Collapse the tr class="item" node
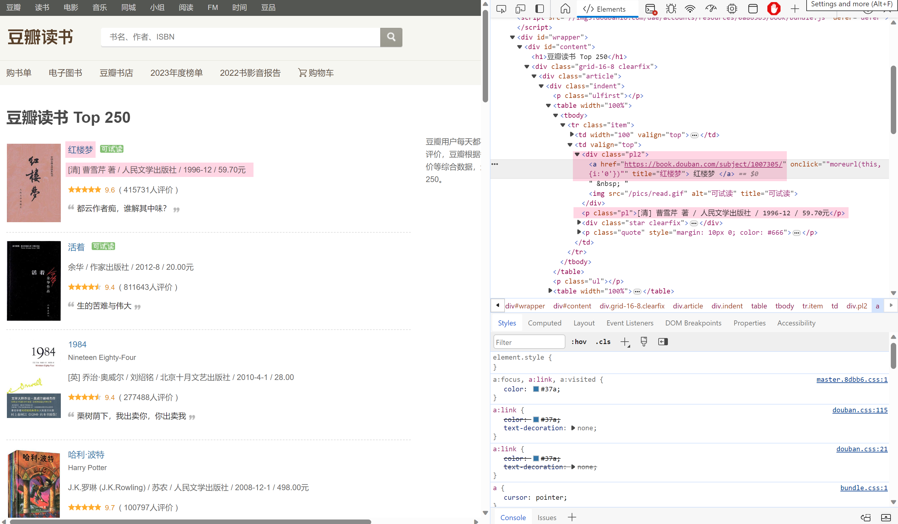 (x=563, y=125)
